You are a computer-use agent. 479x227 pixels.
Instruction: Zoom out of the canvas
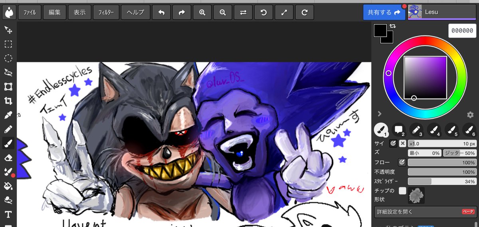pyautogui.click(x=223, y=12)
